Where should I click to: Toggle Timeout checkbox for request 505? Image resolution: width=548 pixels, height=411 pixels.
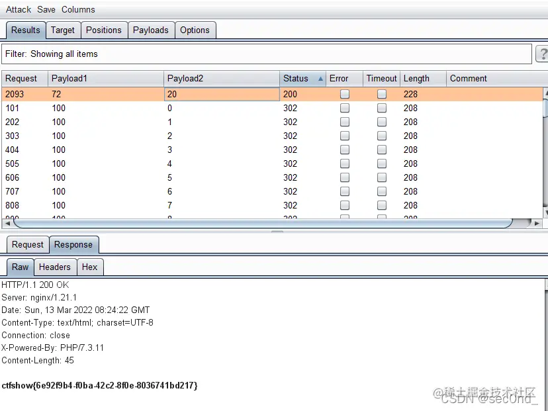click(382, 163)
